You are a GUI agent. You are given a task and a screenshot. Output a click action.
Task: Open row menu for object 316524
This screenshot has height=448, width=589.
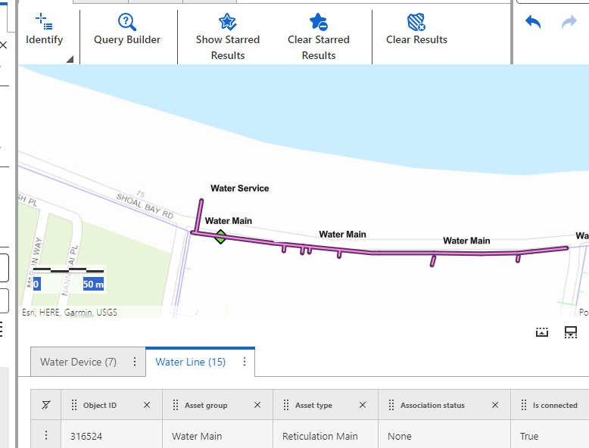point(46,436)
